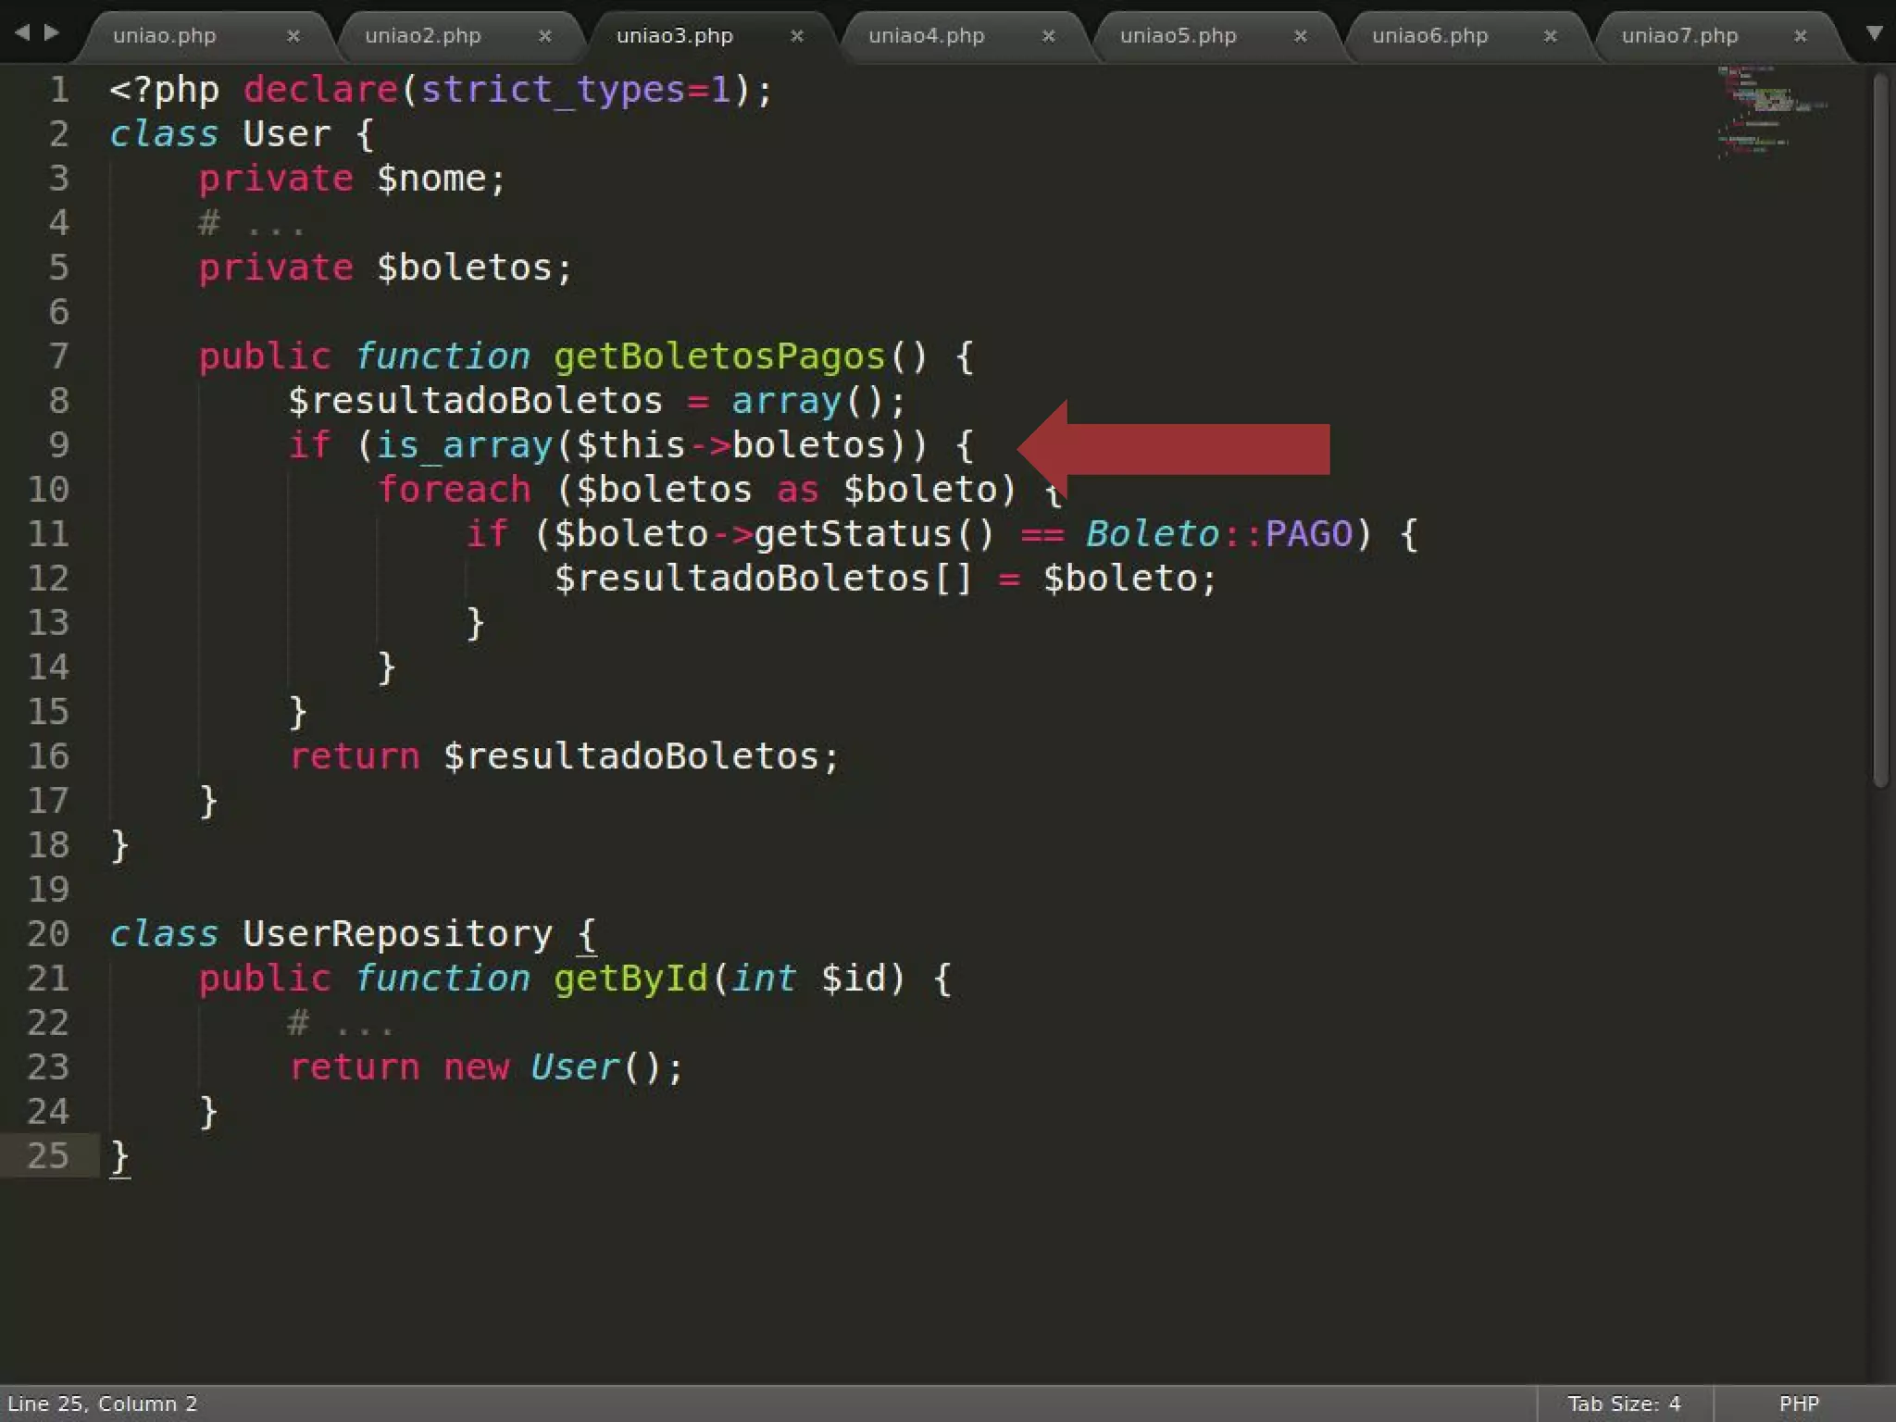This screenshot has width=1896, height=1422.
Task: Close the uniao5.php tab
Action: [1300, 36]
